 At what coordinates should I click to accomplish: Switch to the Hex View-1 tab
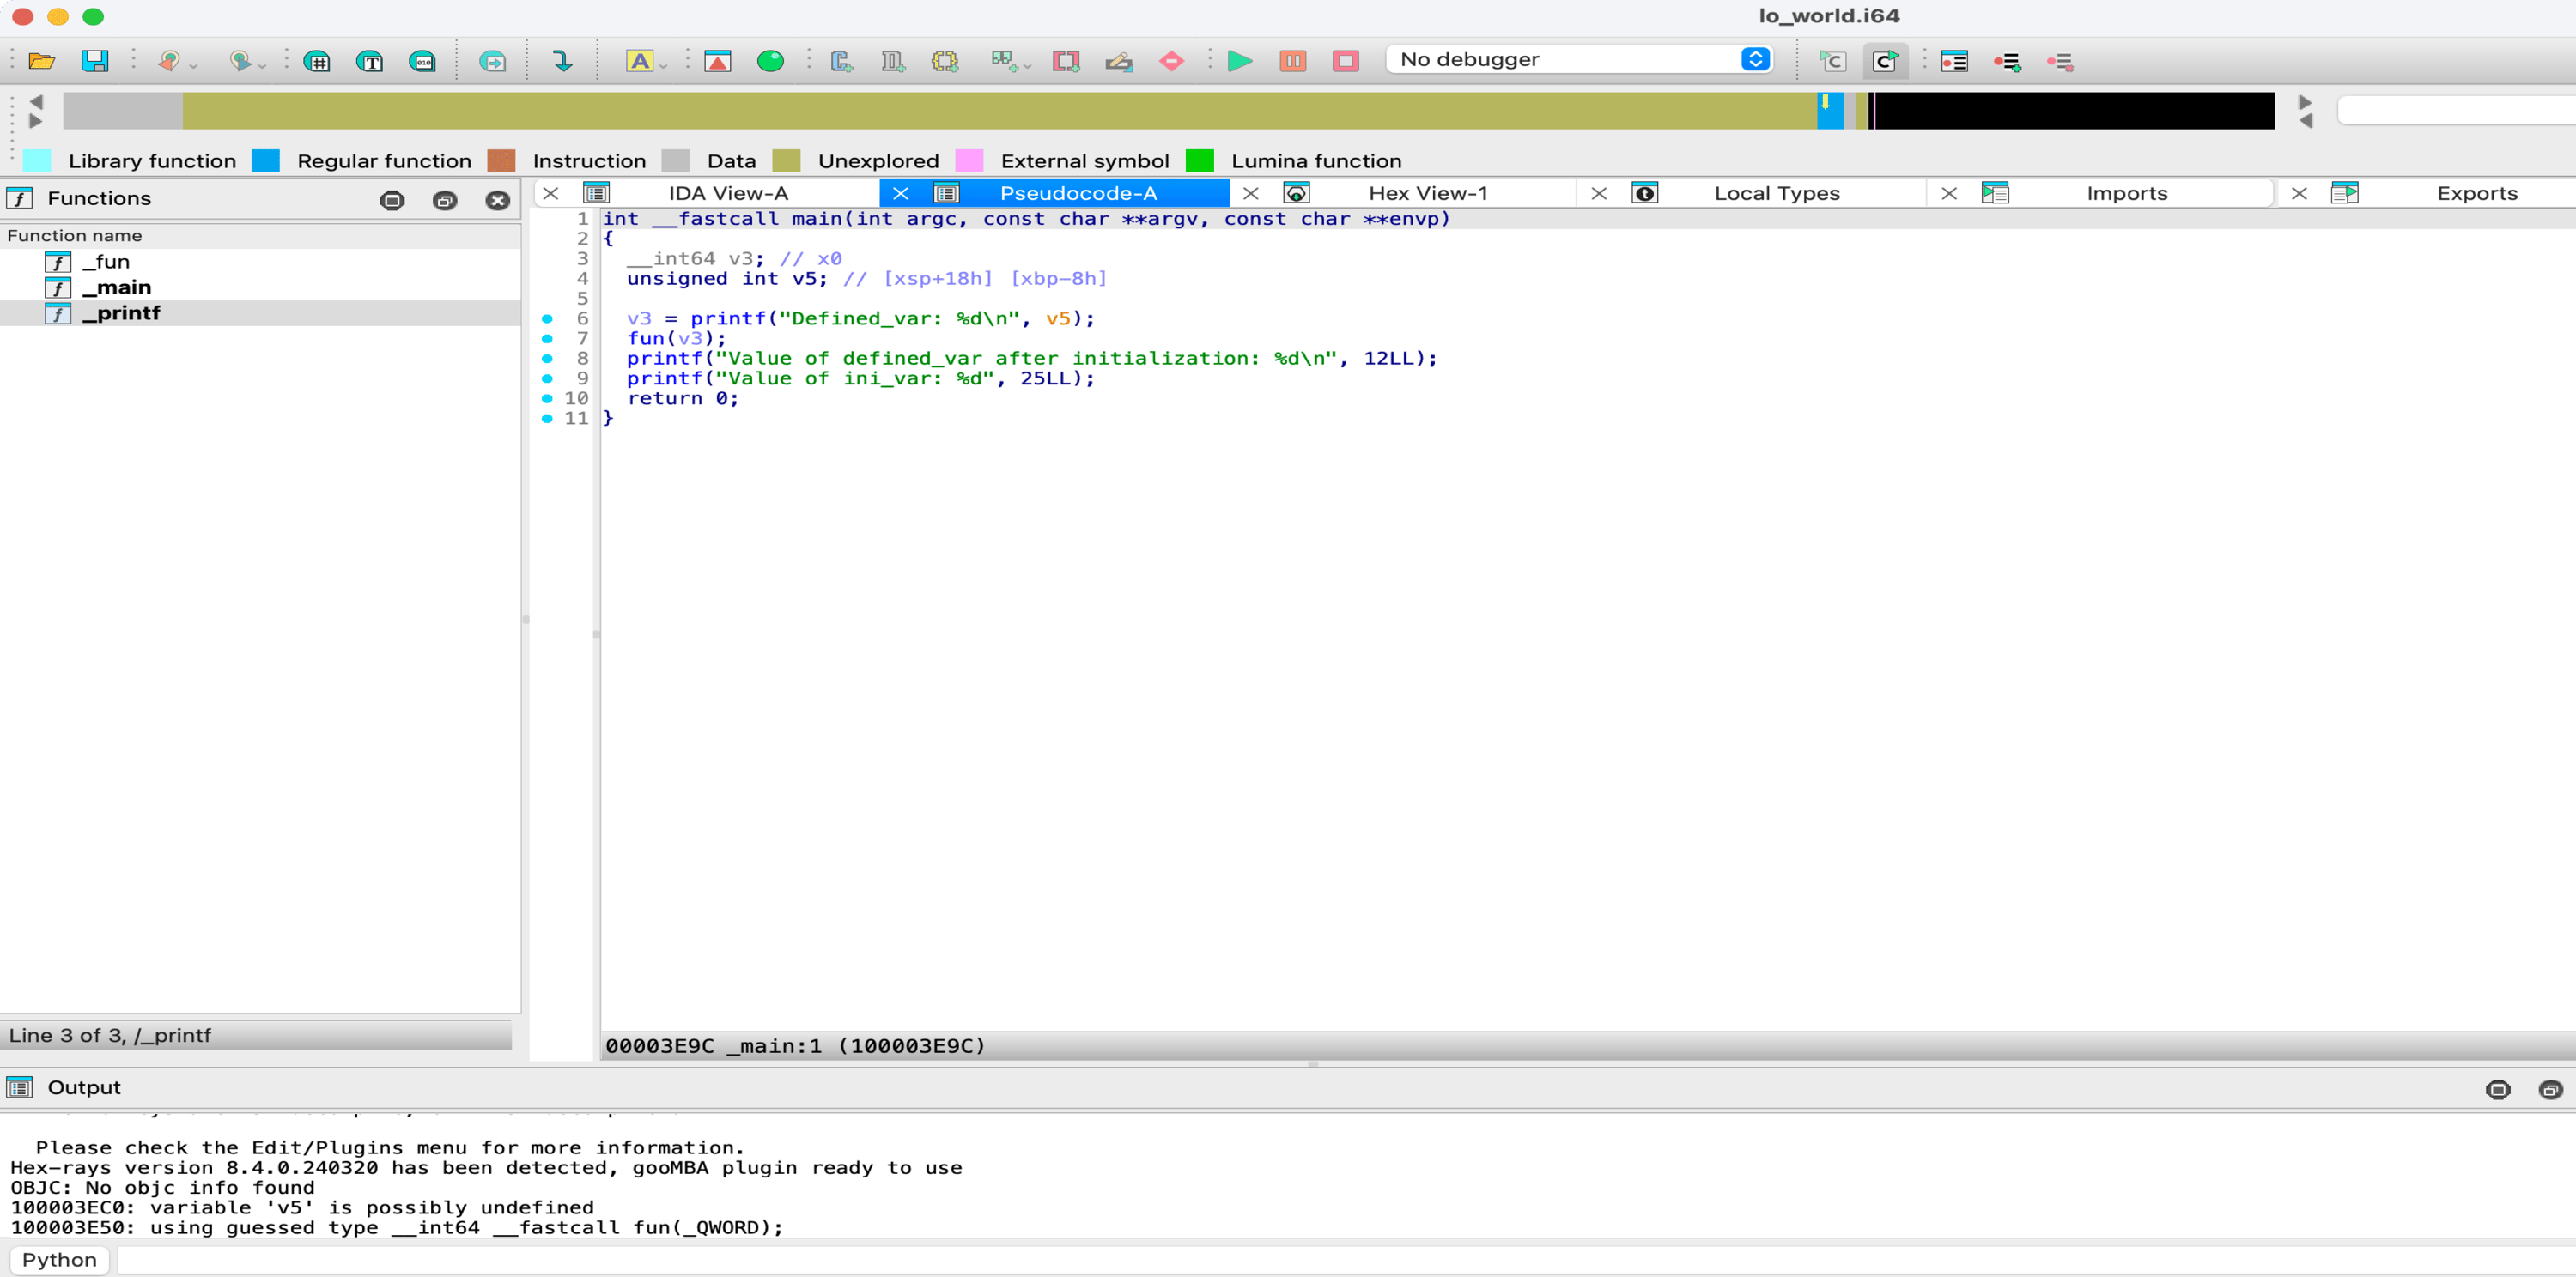point(1428,193)
